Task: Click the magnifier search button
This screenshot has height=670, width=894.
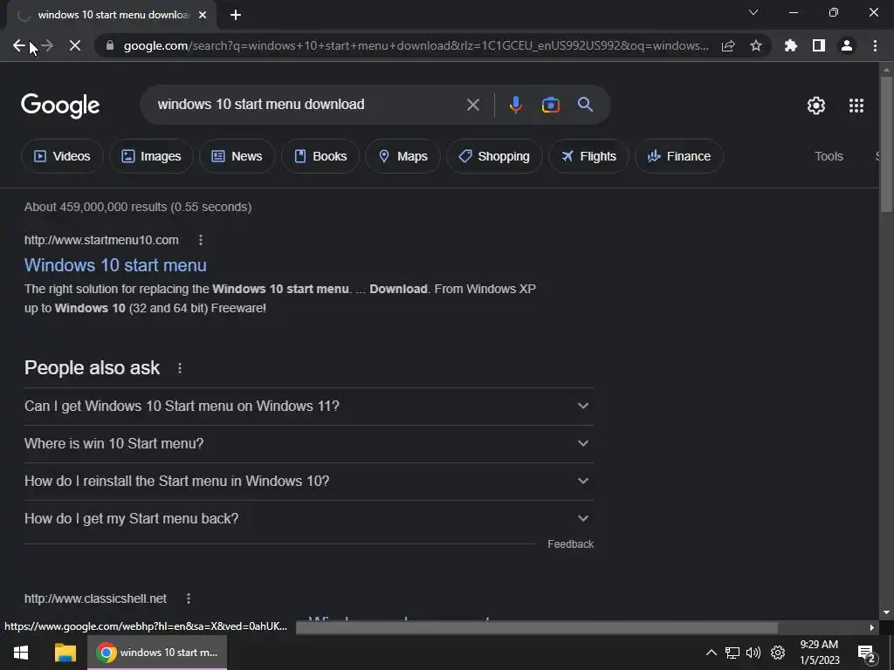Action: point(585,105)
